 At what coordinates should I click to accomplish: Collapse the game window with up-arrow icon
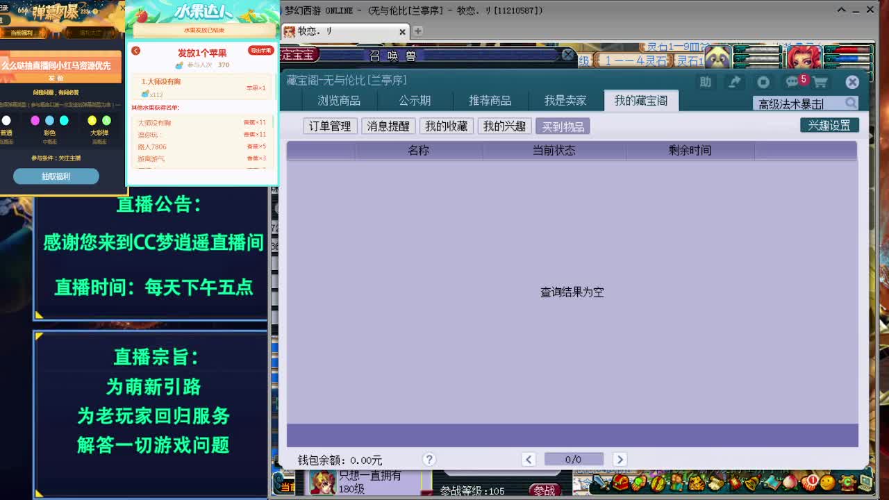[x=841, y=10]
